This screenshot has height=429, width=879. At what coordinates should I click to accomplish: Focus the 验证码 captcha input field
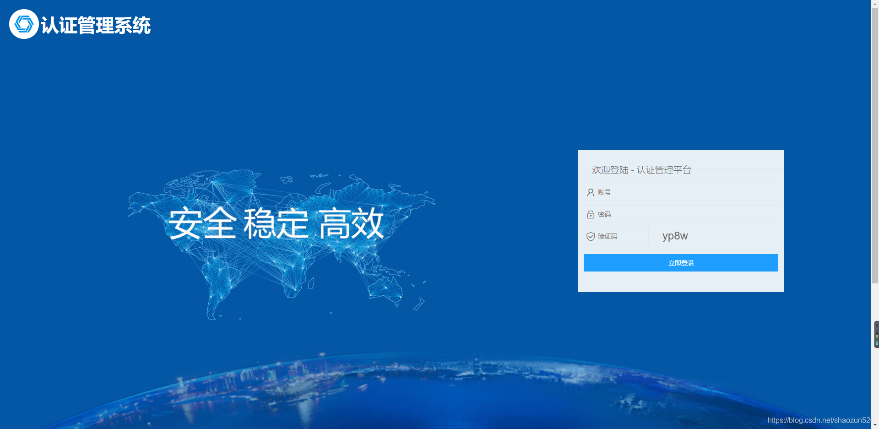(x=616, y=236)
